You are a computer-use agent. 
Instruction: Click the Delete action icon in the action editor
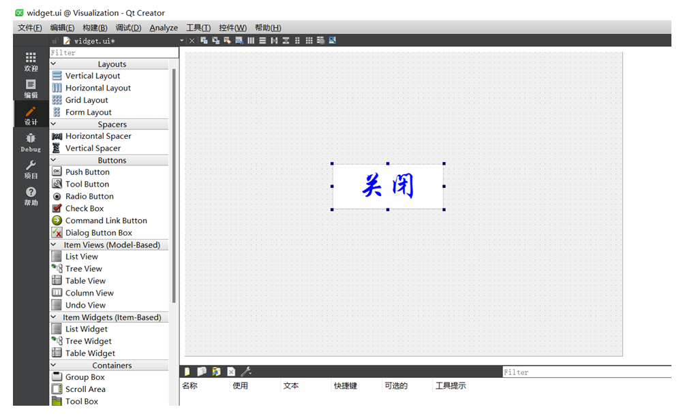tap(231, 371)
